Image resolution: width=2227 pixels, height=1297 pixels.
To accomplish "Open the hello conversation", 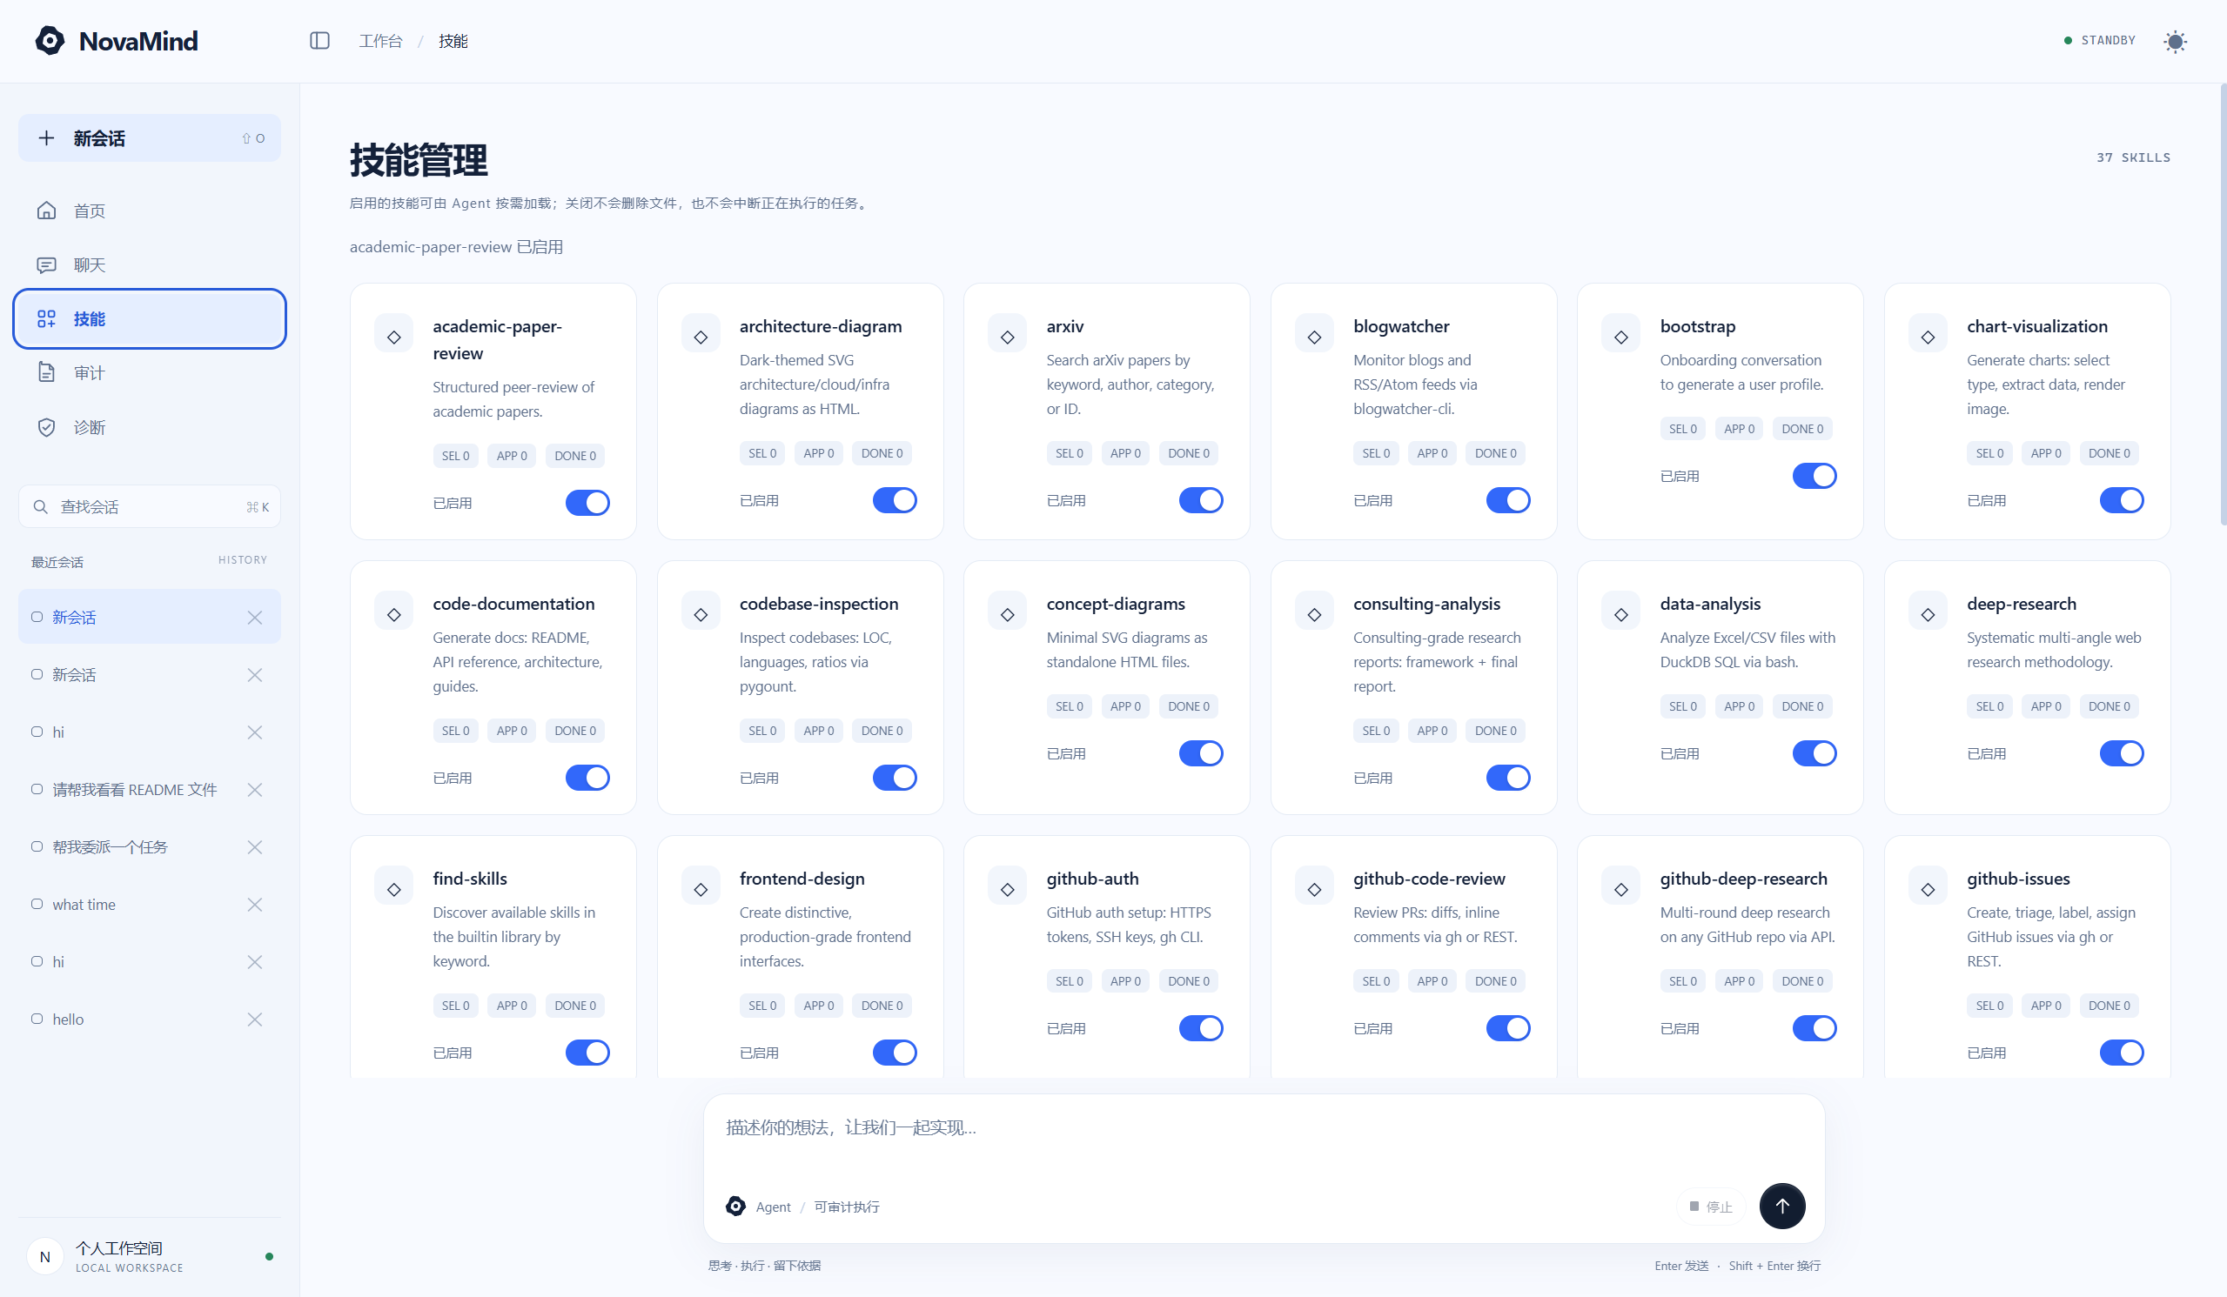I will point(68,1020).
